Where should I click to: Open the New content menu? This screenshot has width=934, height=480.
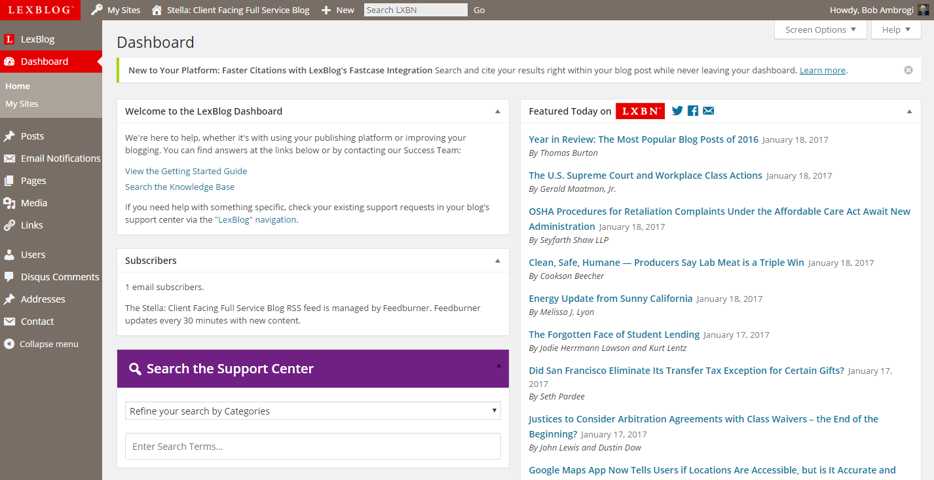(x=338, y=10)
